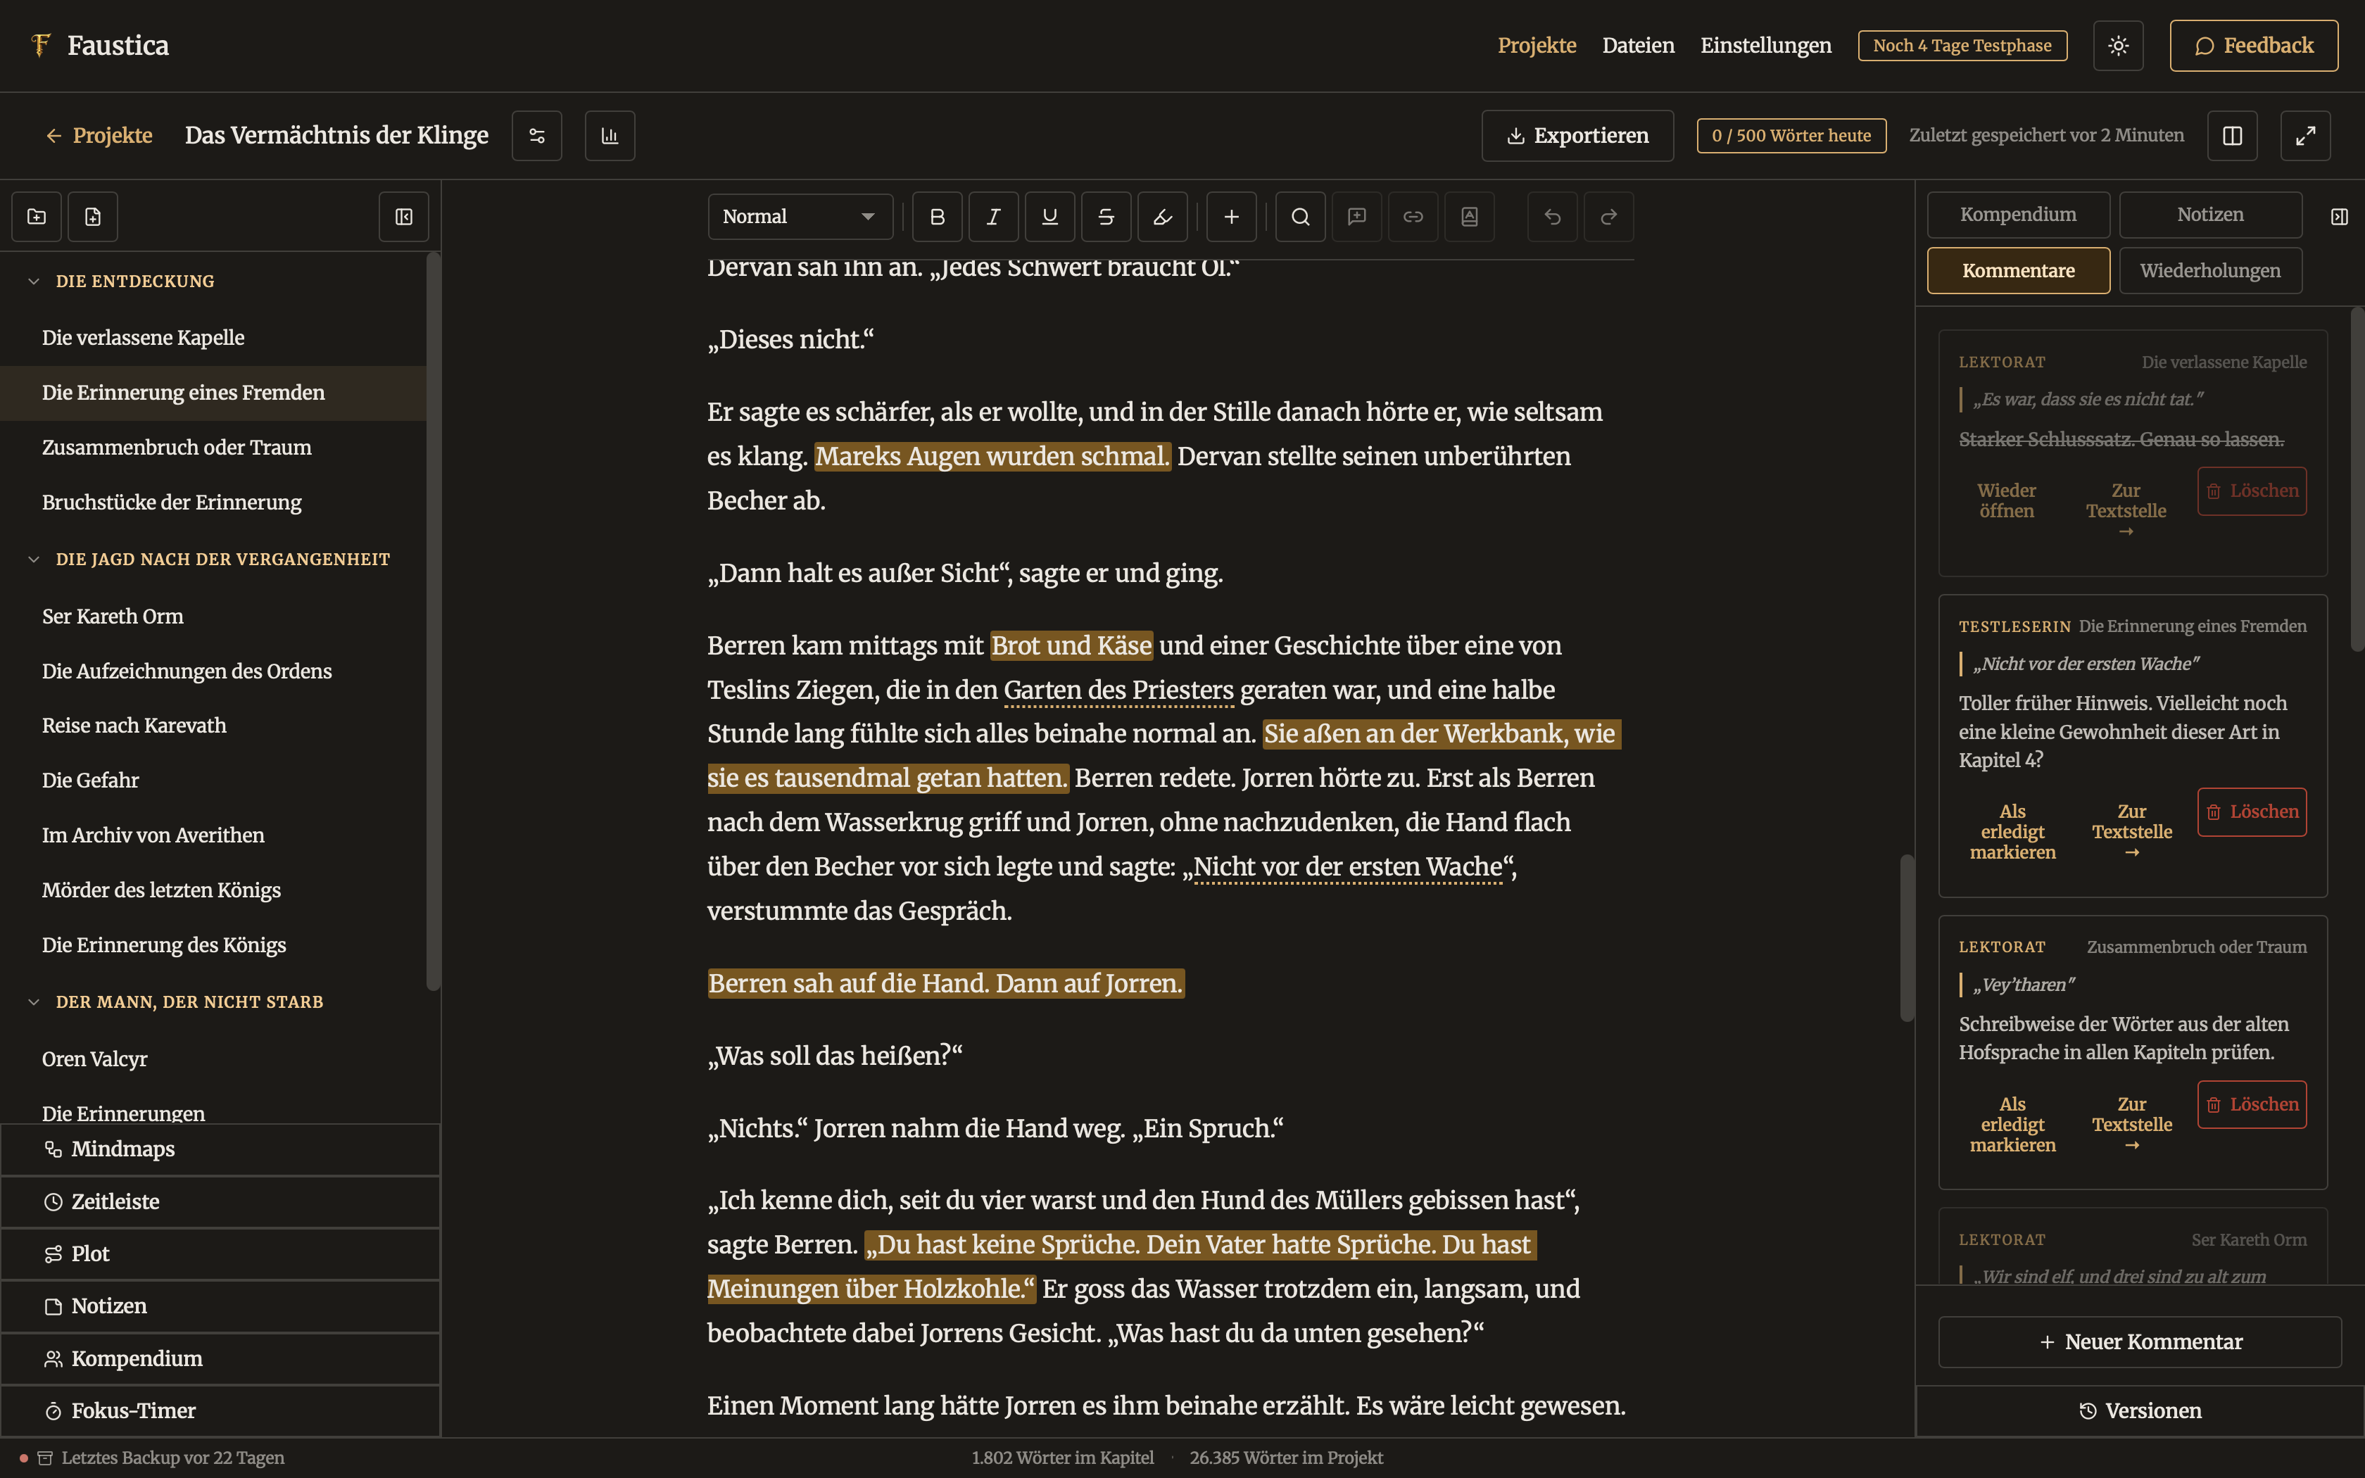Apply italic formatting
This screenshot has width=2365, height=1478.
click(993, 216)
